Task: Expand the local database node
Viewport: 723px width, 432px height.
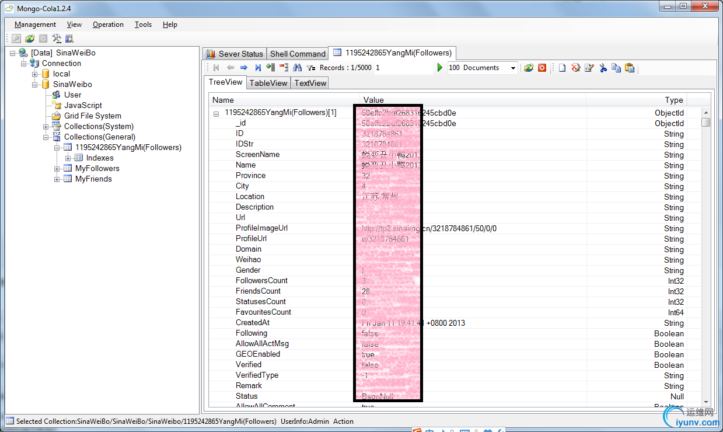Action: (x=35, y=74)
